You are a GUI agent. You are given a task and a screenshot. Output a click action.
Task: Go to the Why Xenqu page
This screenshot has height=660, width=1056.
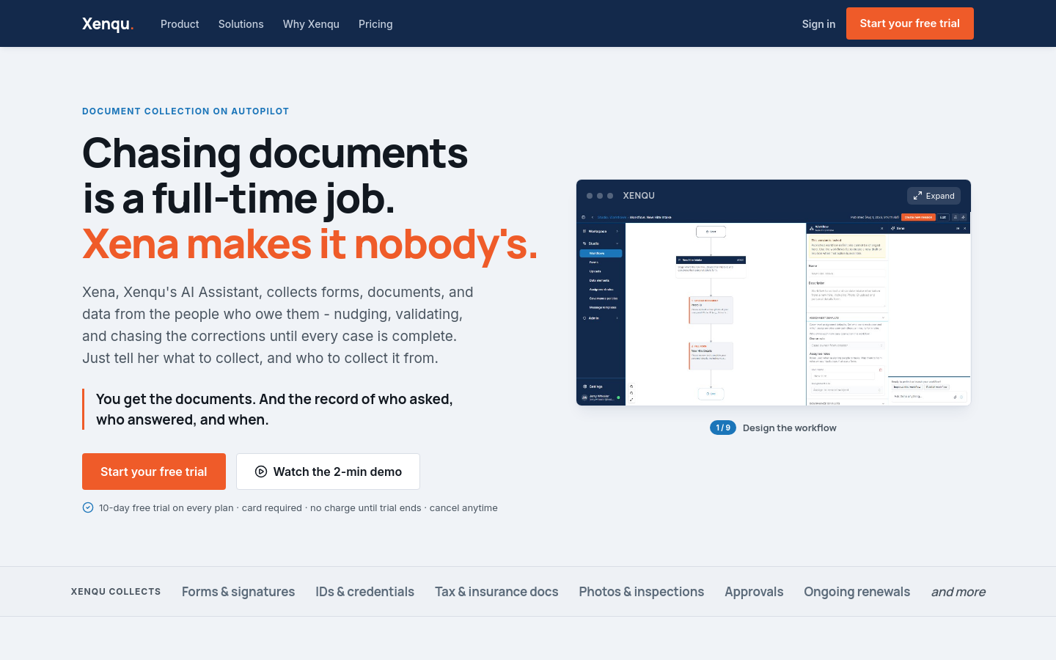(x=311, y=24)
